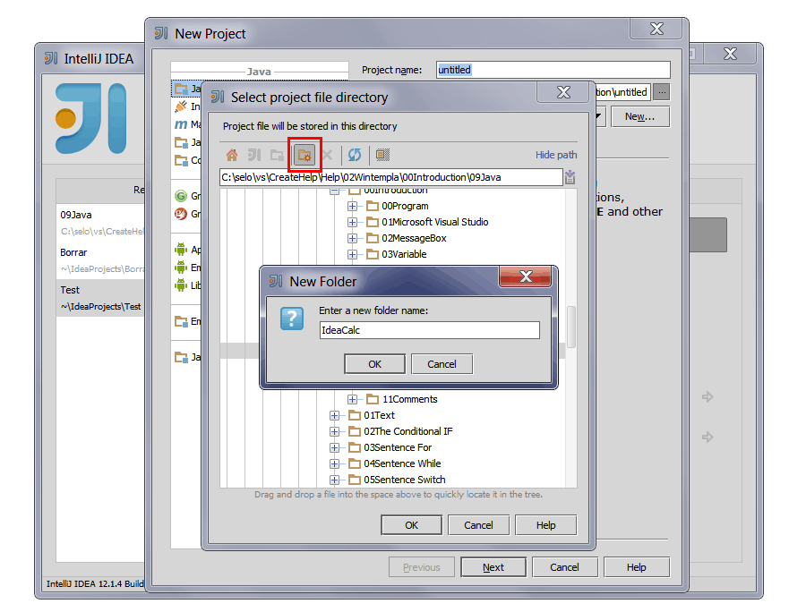789x612 pixels.
Task: Expand the 05Sentence Switch node
Action: tap(334, 480)
